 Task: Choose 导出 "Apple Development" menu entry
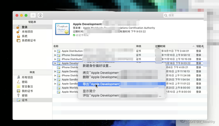click(x=122, y=84)
